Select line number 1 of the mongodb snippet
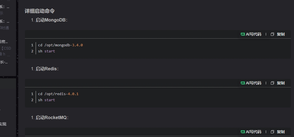Image resolution: width=294 pixels, height=137 pixels. 32,45
